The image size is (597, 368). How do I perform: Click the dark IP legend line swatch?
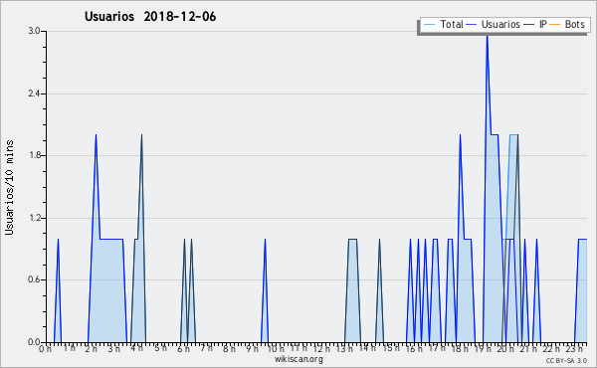529,25
